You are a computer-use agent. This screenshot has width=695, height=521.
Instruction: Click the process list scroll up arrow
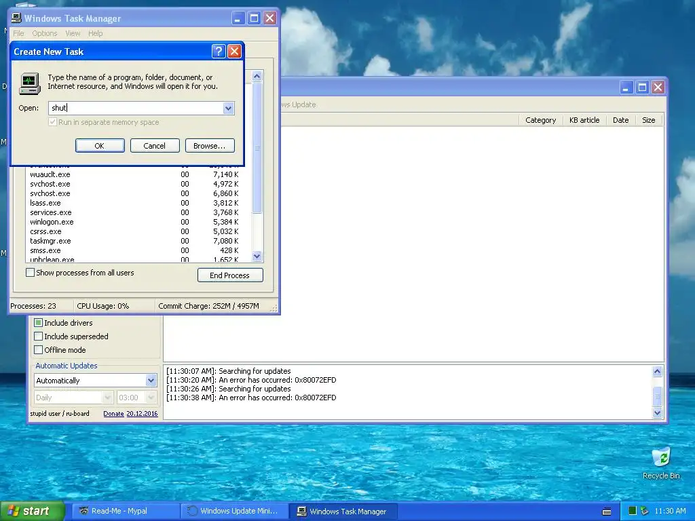click(257, 76)
